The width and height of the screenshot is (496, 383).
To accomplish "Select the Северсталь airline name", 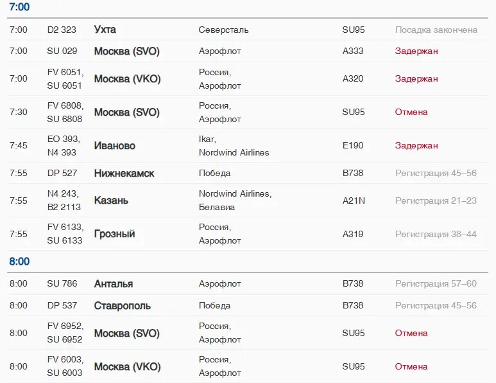I will [x=224, y=30].
